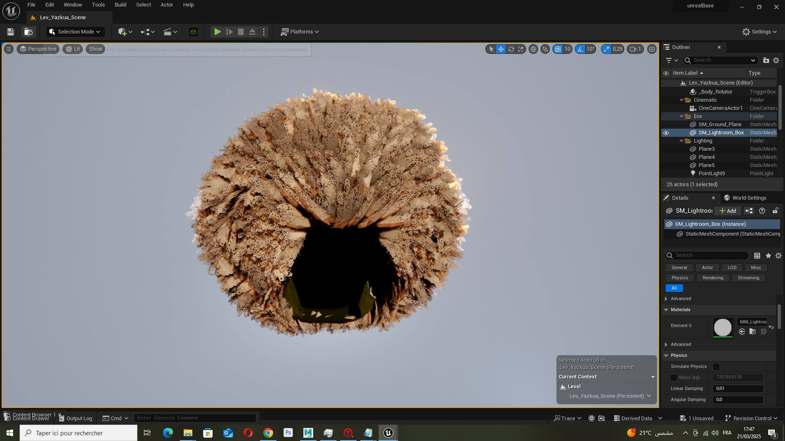
Task: Select the rotate transform tool
Action: [511, 49]
